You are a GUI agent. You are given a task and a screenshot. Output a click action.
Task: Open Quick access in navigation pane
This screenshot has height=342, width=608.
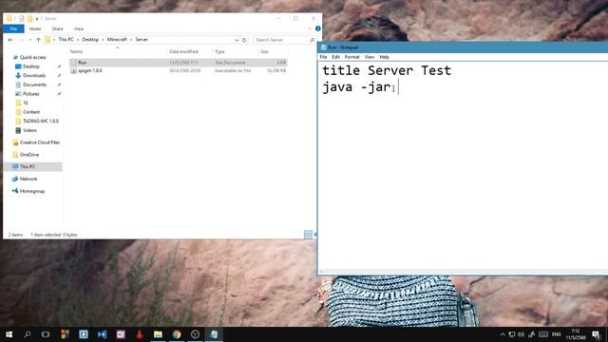[x=32, y=57]
